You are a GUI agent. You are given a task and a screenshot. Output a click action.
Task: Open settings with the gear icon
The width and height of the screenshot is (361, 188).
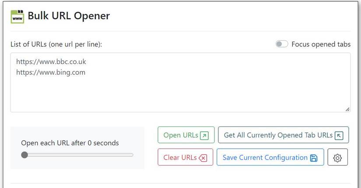click(x=337, y=158)
